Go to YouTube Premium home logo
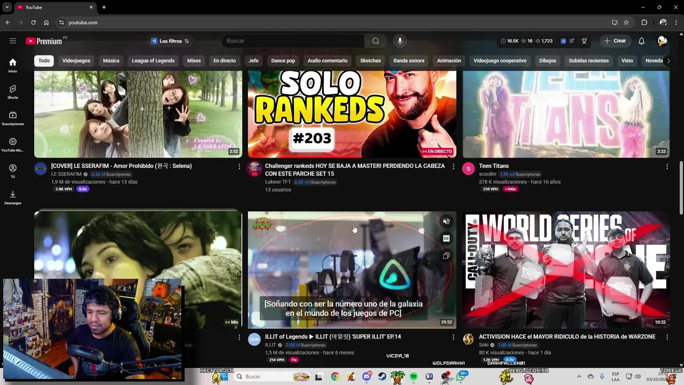The width and height of the screenshot is (684, 385). pos(44,41)
